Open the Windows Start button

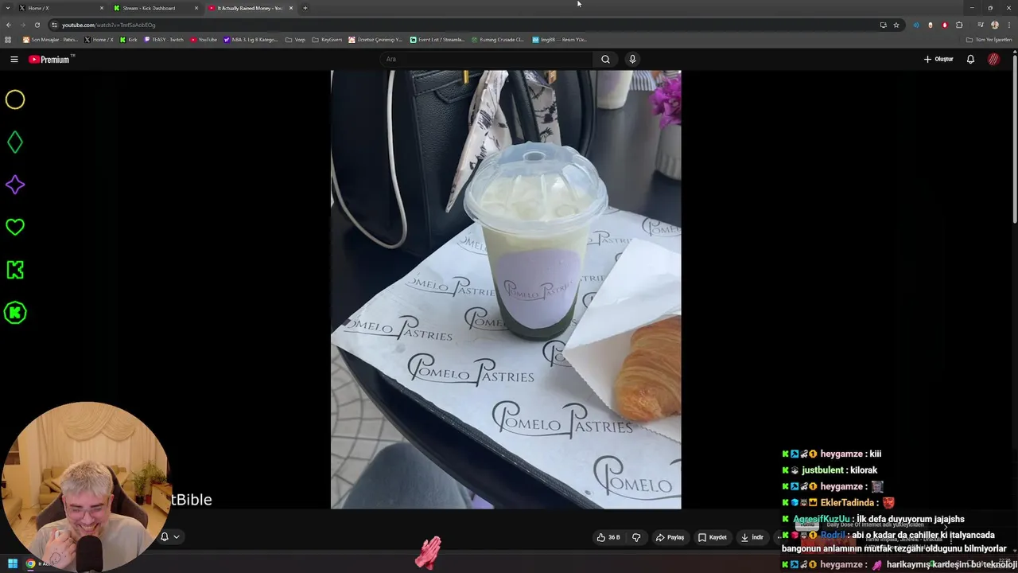coord(12,563)
